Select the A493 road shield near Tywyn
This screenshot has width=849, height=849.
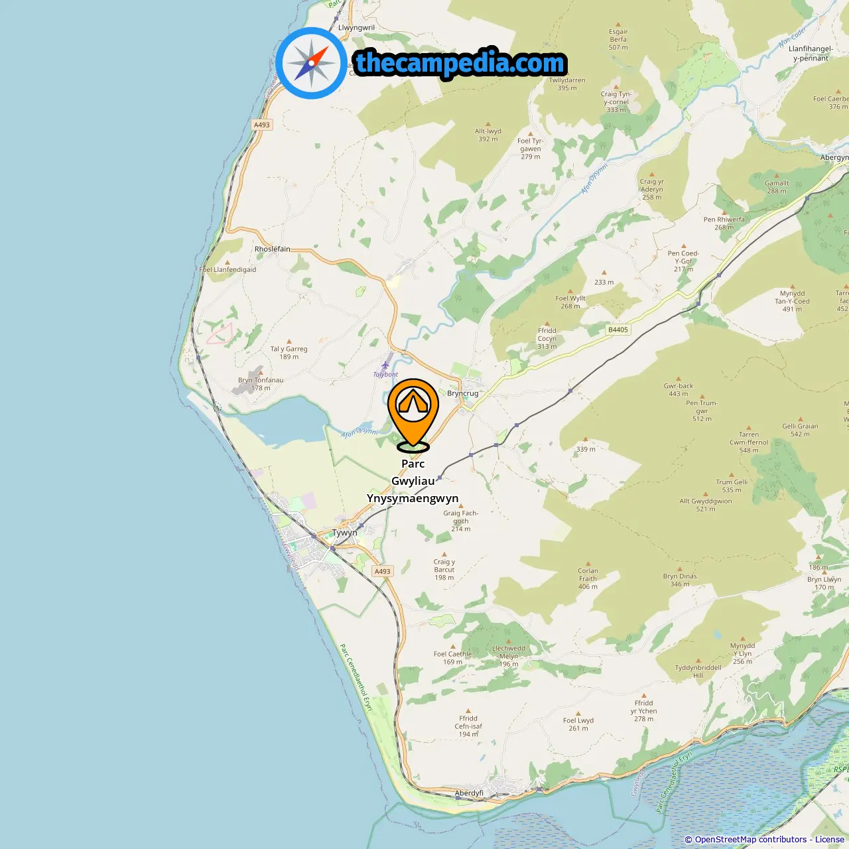click(383, 571)
